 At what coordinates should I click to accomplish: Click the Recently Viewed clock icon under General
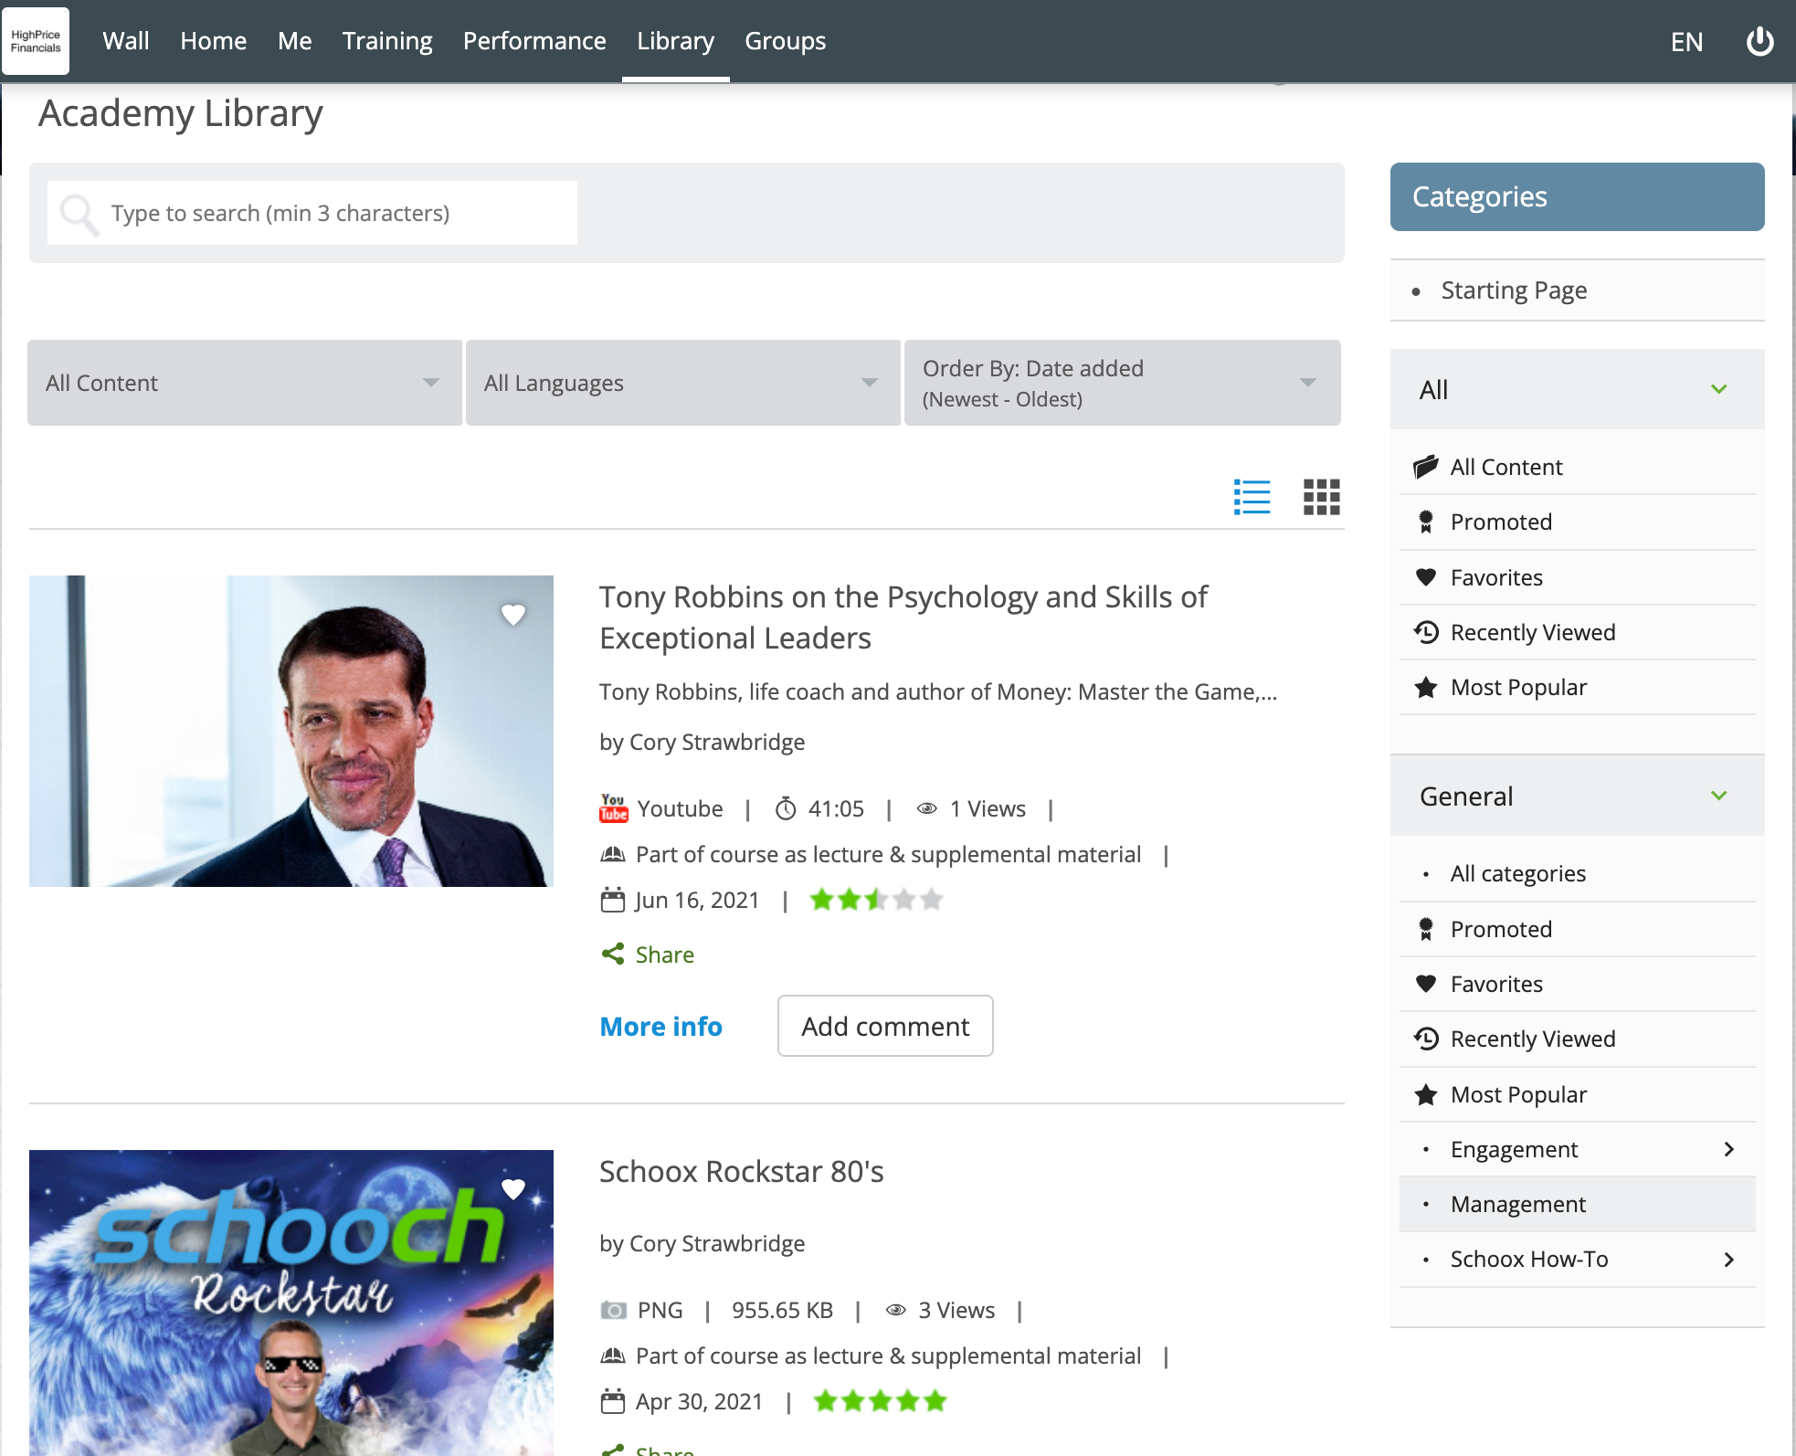pos(1425,1039)
